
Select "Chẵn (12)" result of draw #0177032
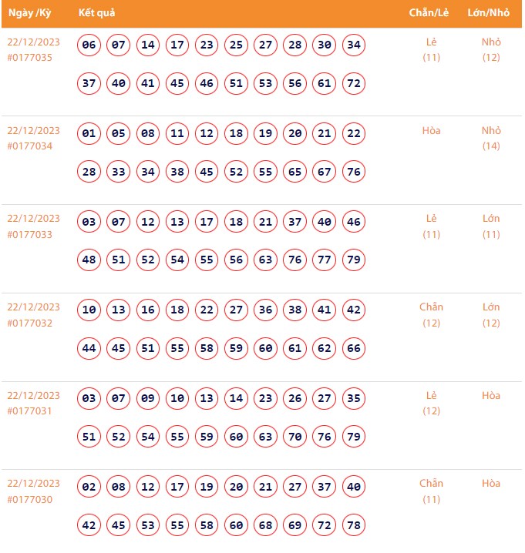pos(432,315)
